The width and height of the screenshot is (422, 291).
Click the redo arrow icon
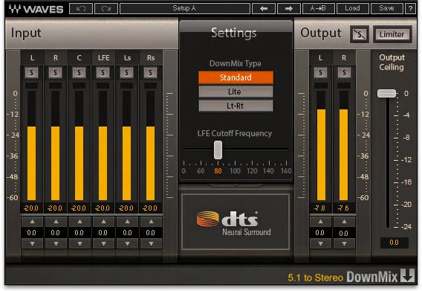[x=106, y=9]
